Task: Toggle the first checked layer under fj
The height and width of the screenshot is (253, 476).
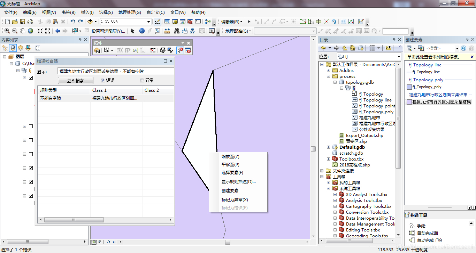Action: pos(31,78)
